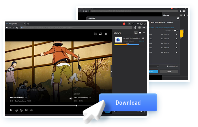Click the blue download (1) button in dialog
This screenshot has width=198, height=127.
pos(153,71)
